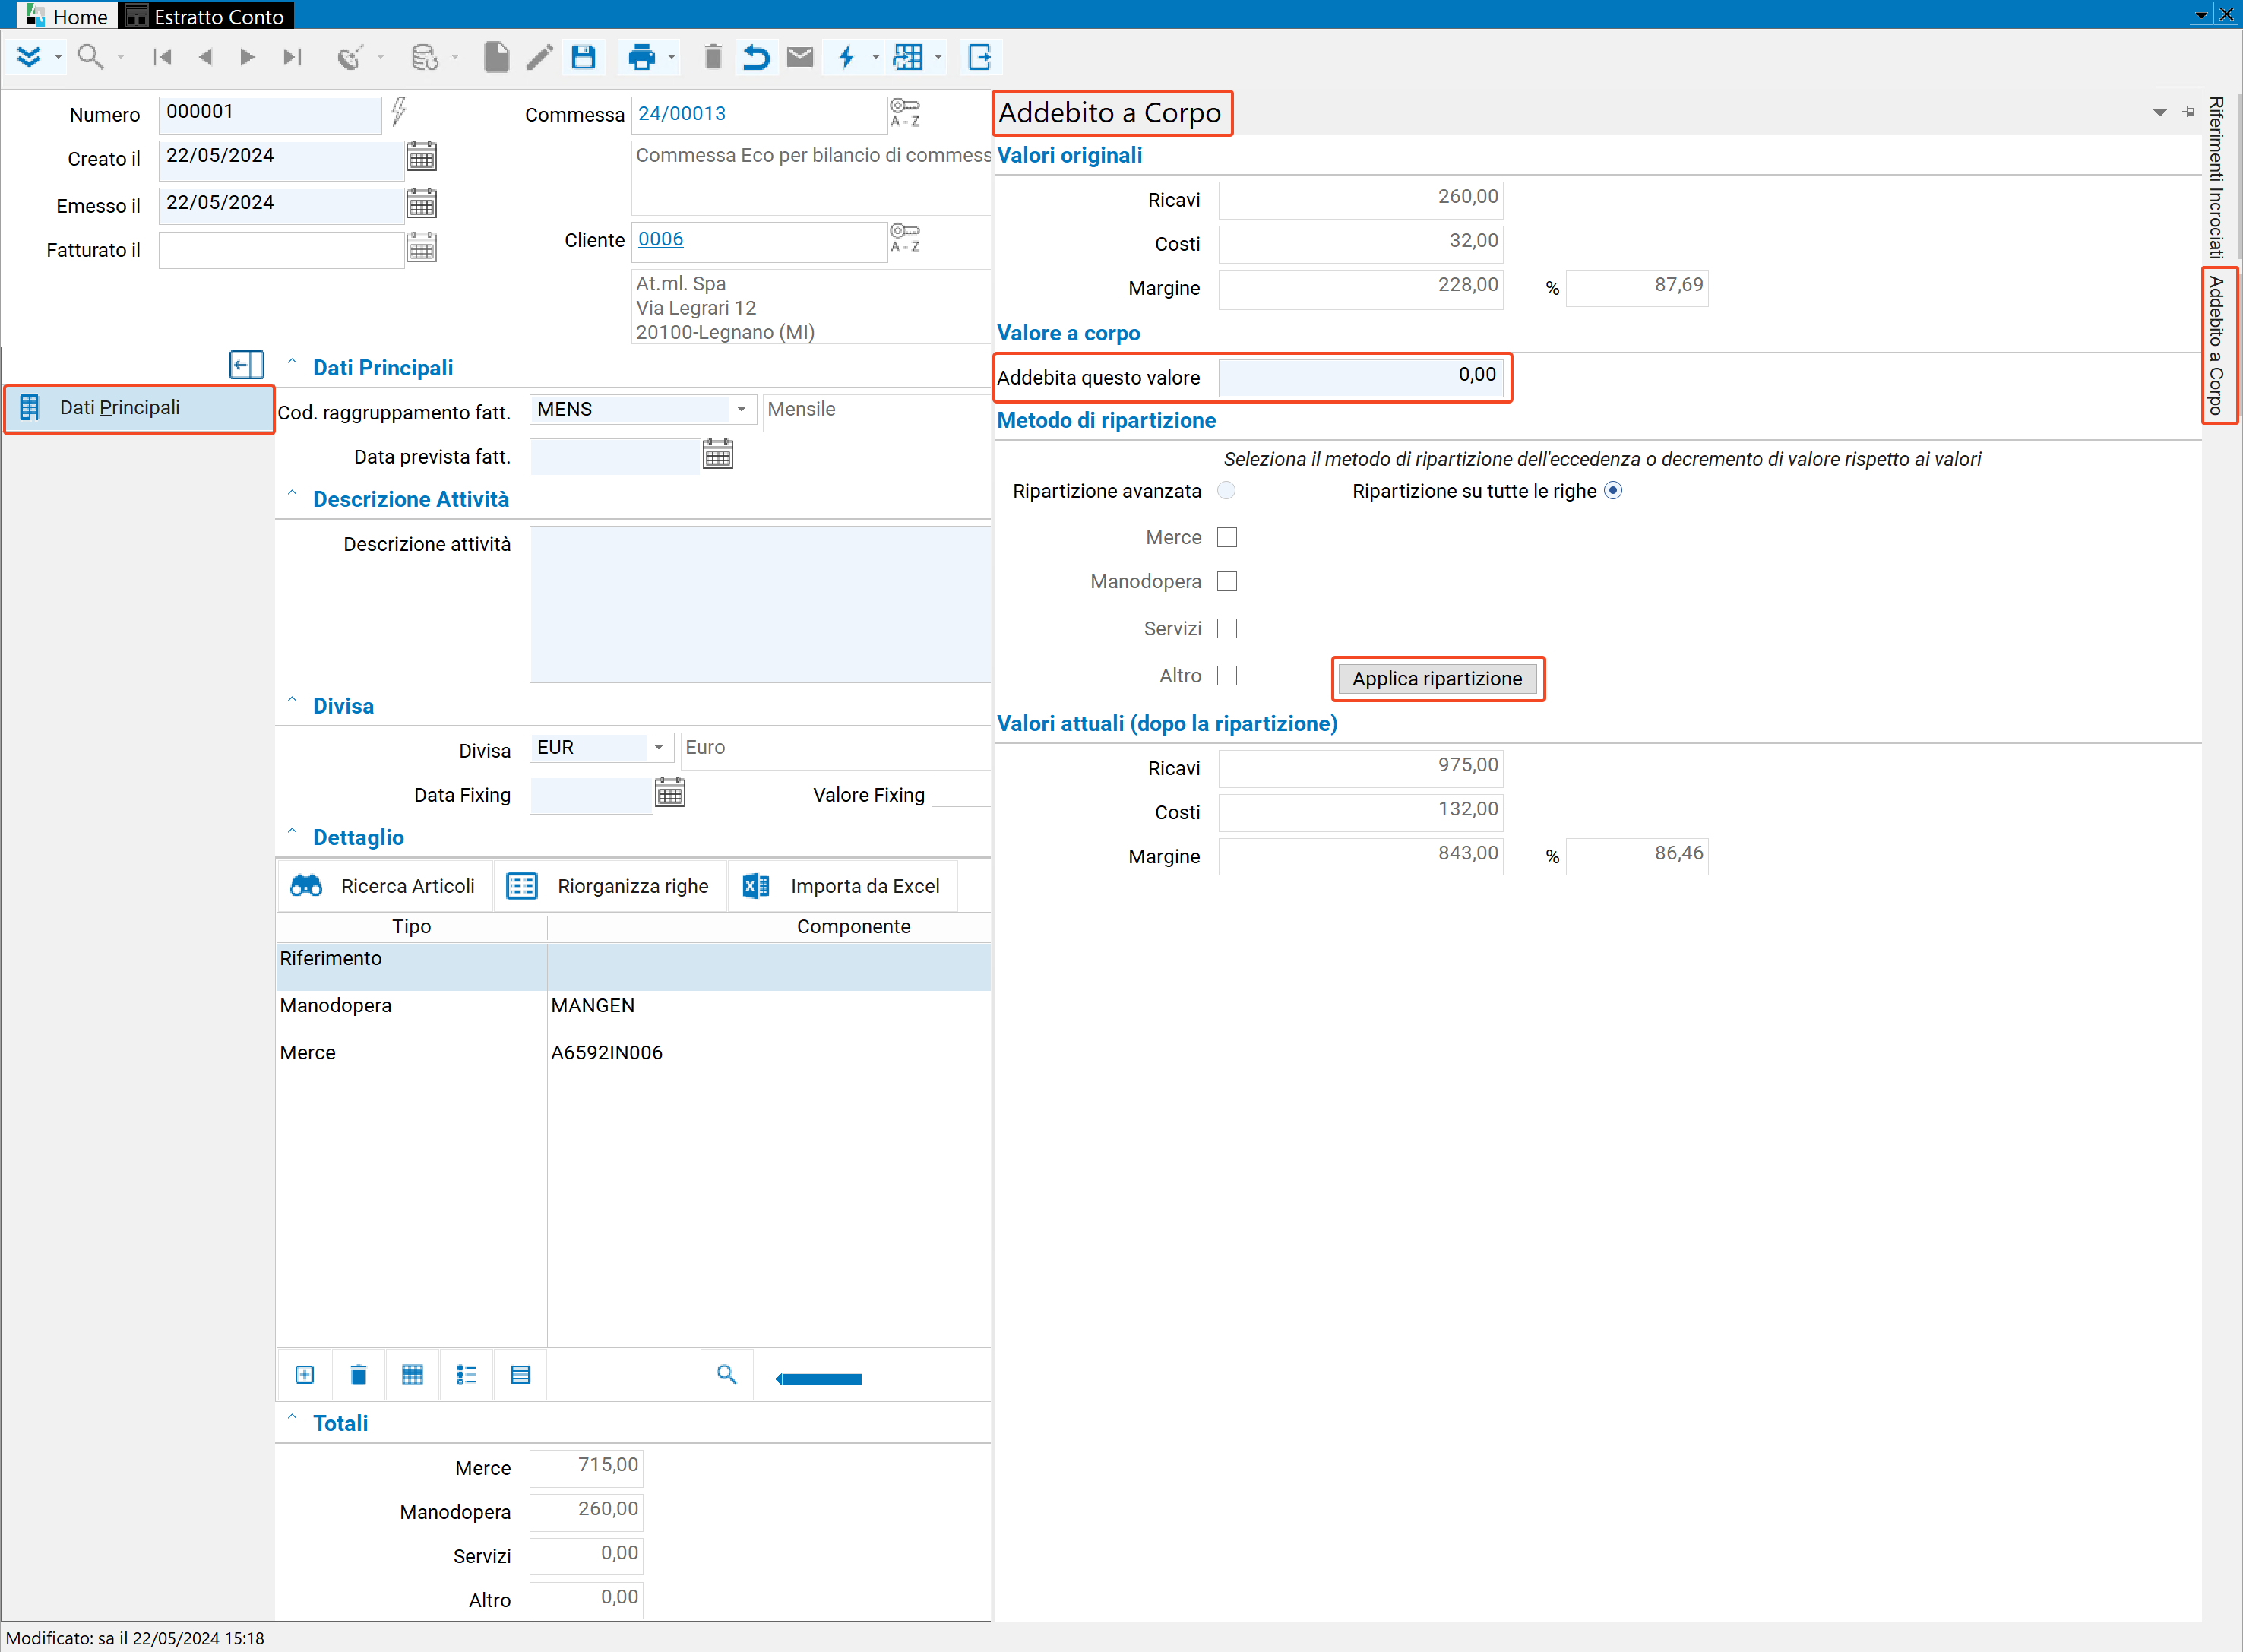The image size is (2243, 1652).
Task: Select Ripartizione avanzata radio button
Action: (x=1226, y=490)
